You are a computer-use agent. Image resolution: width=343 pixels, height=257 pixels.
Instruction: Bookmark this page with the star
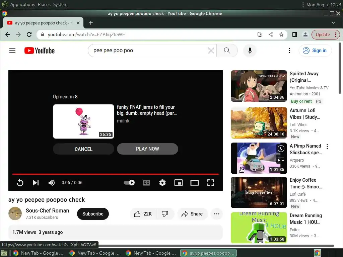[281, 34]
